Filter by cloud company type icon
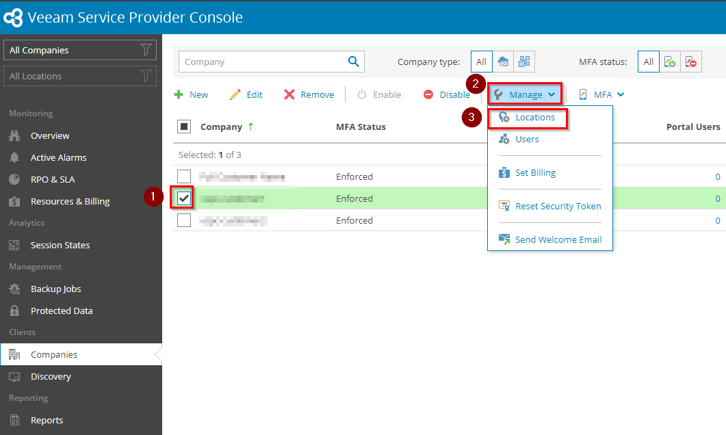The width and height of the screenshot is (726, 435). tap(503, 62)
